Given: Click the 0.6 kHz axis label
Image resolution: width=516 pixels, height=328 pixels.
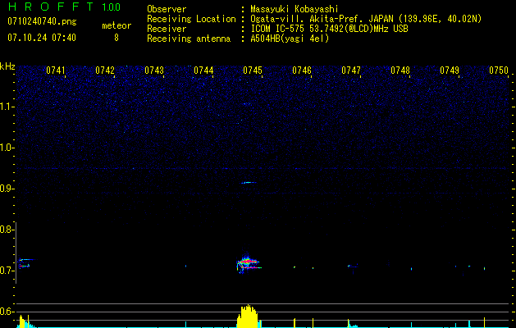Looking at the screenshot, I should (7, 312).
